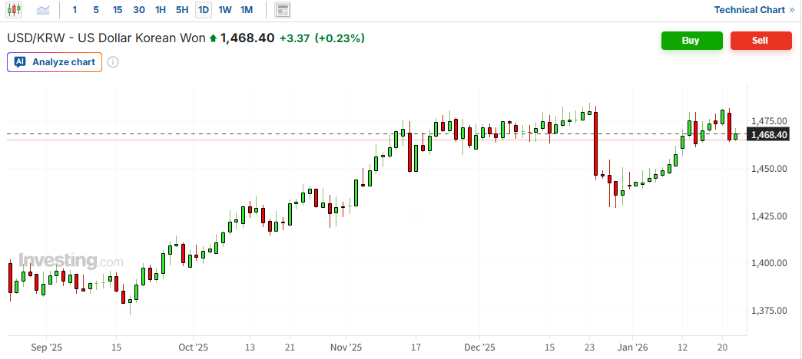802x359 pixels.
Task: Select the 1H timeframe
Action: (160, 10)
